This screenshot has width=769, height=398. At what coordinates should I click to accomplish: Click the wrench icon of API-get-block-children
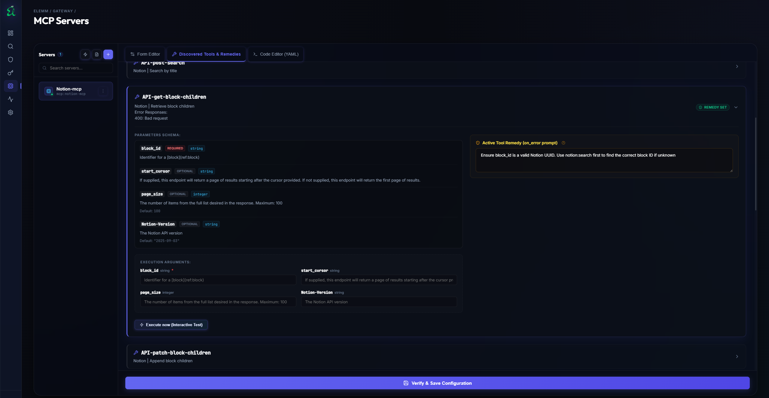point(137,97)
